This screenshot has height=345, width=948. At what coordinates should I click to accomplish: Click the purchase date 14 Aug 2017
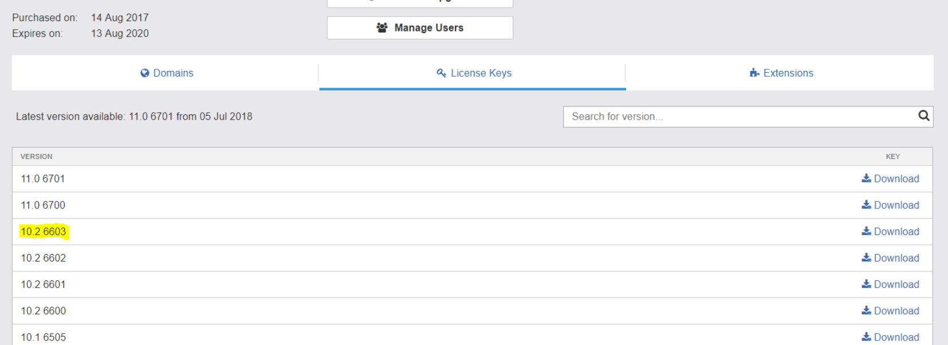pos(120,18)
